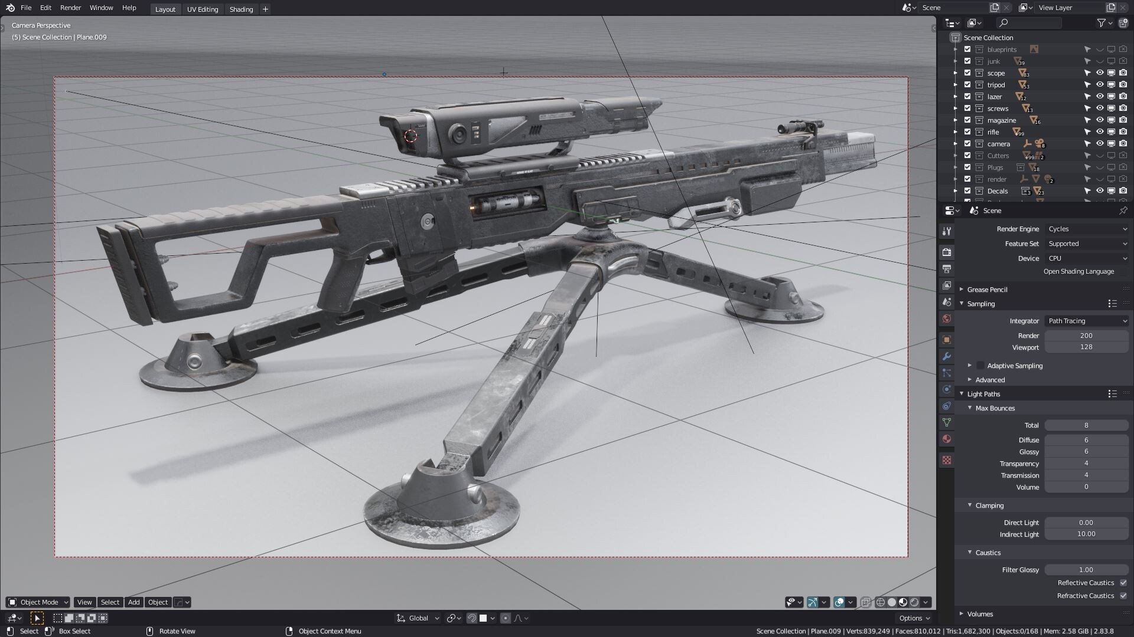Open the Render menu in the top bar
This screenshot has width=1134, height=637.
tap(70, 8)
